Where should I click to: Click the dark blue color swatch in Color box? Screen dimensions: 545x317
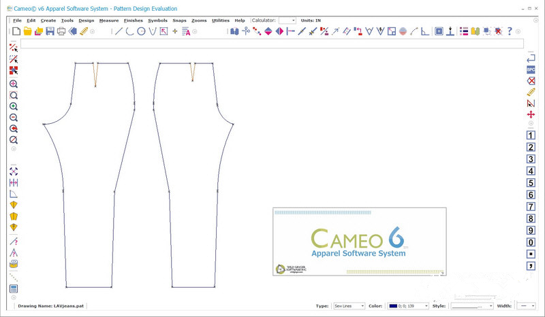coord(393,306)
